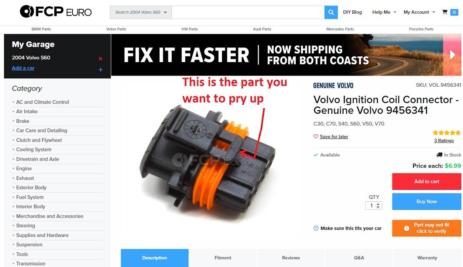Click the question mark fitment help icon
Screen dimensions: 463x267
coord(316,228)
